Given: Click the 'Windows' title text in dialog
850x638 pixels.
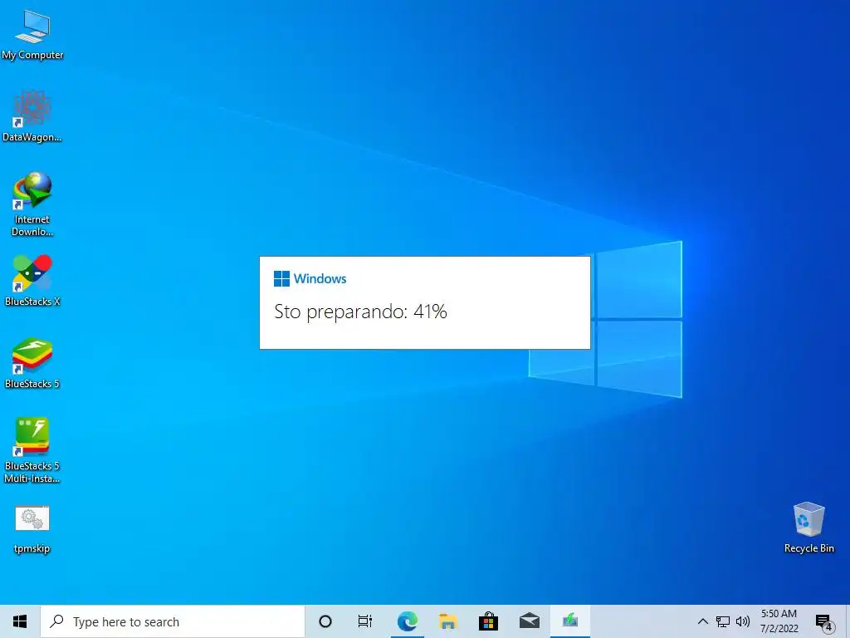Looking at the screenshot, I should (320, 279).
